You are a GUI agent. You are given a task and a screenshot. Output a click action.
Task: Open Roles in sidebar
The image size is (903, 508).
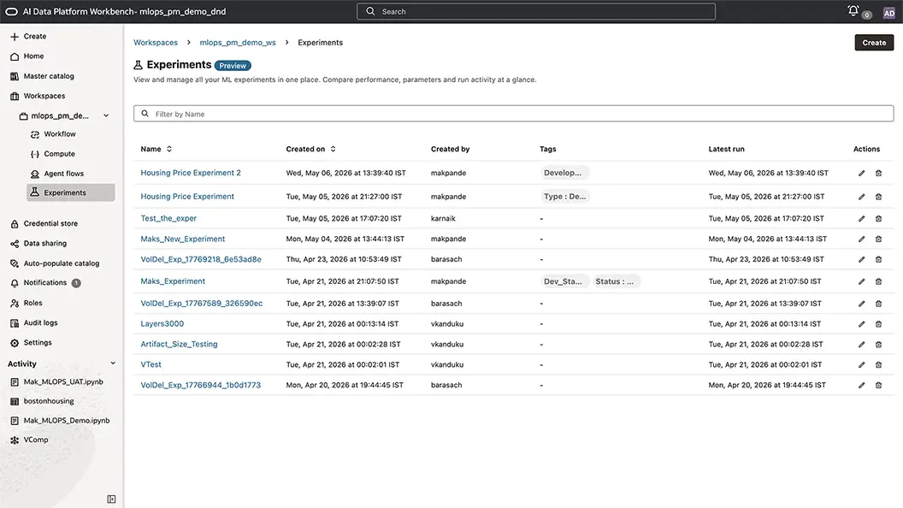(27, 303)
